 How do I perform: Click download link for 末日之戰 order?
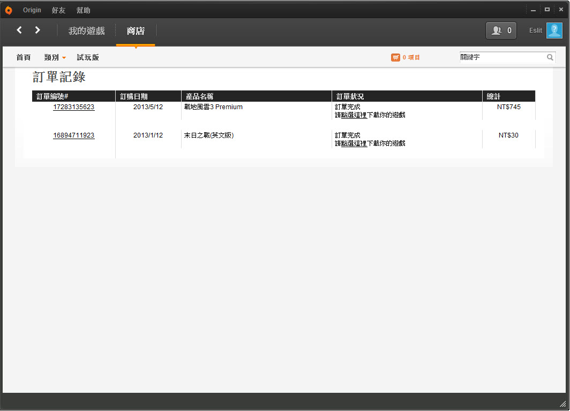[x=354, y=143]
